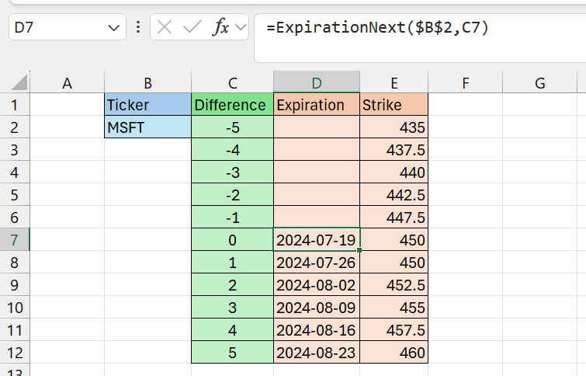Select column D header

[x=316, y=82]
